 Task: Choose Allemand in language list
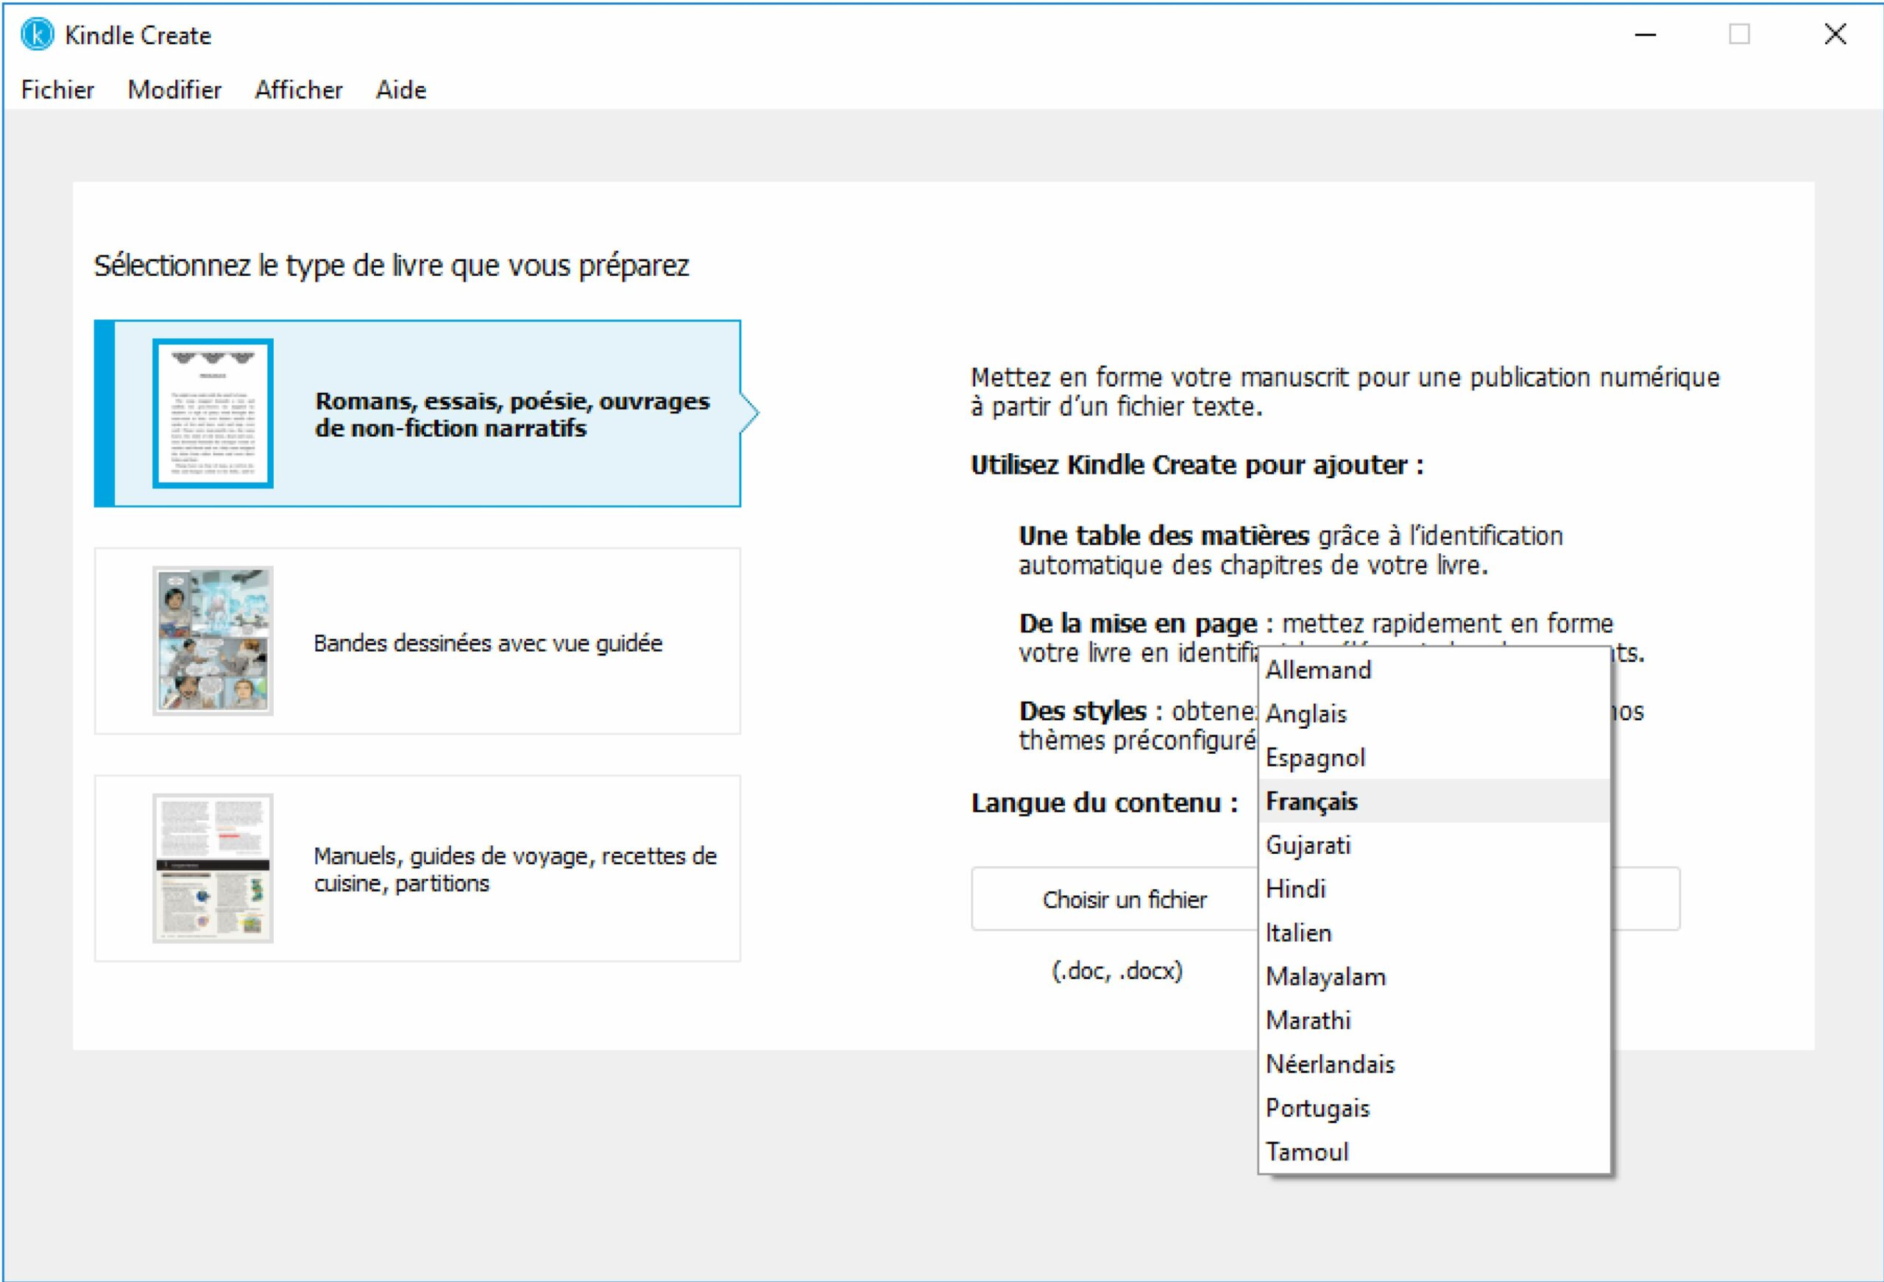click(x=1318, y=670)
